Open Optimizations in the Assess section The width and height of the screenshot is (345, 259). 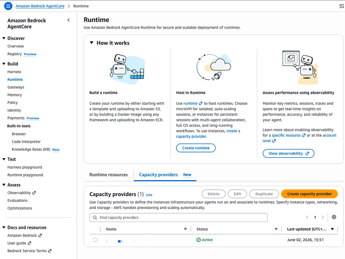point(19,208)
